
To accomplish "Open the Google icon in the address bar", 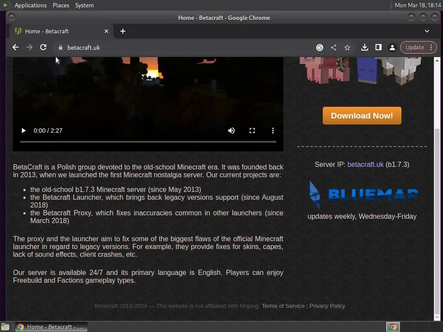I will (320, 48).
